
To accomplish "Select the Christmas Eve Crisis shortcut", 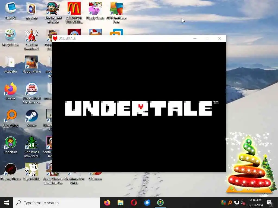I will pos(74,179).
